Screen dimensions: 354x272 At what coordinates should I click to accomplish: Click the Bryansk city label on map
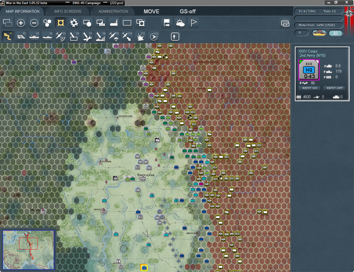pos(191,233)
